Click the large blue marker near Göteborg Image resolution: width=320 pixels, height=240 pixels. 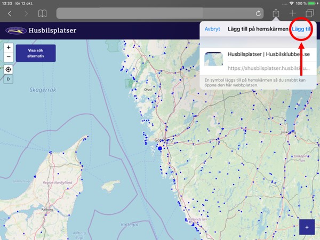[160, 149]
